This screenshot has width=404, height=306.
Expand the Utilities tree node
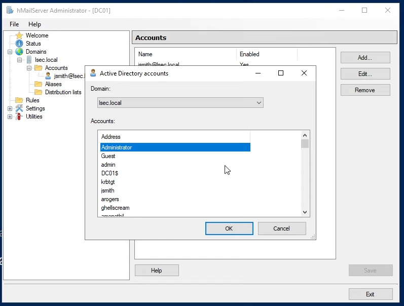[10, 117]
